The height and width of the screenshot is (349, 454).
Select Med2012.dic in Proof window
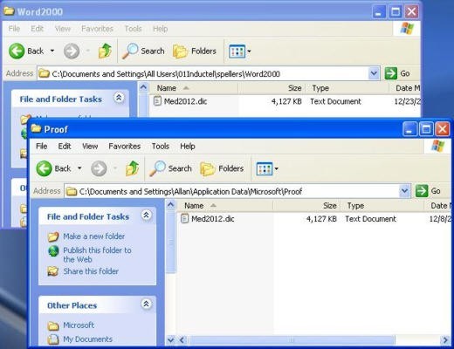(212, 219)
